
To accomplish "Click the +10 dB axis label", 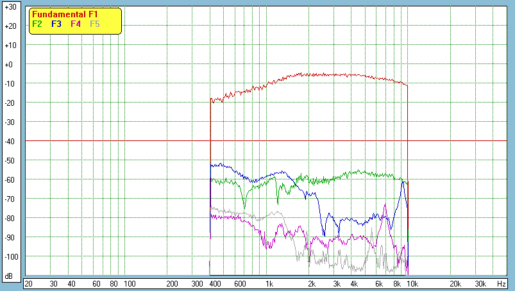I will coord(10,46).
